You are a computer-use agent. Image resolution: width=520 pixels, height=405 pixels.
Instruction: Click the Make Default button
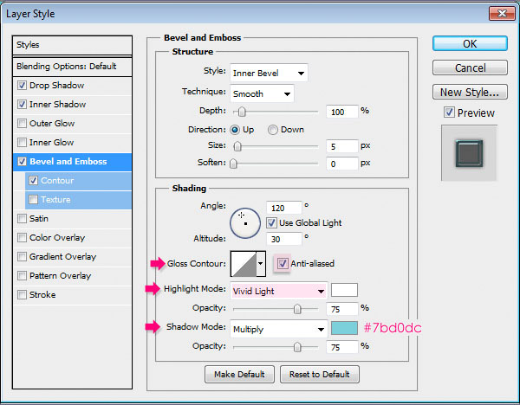[x=239, y=374]
